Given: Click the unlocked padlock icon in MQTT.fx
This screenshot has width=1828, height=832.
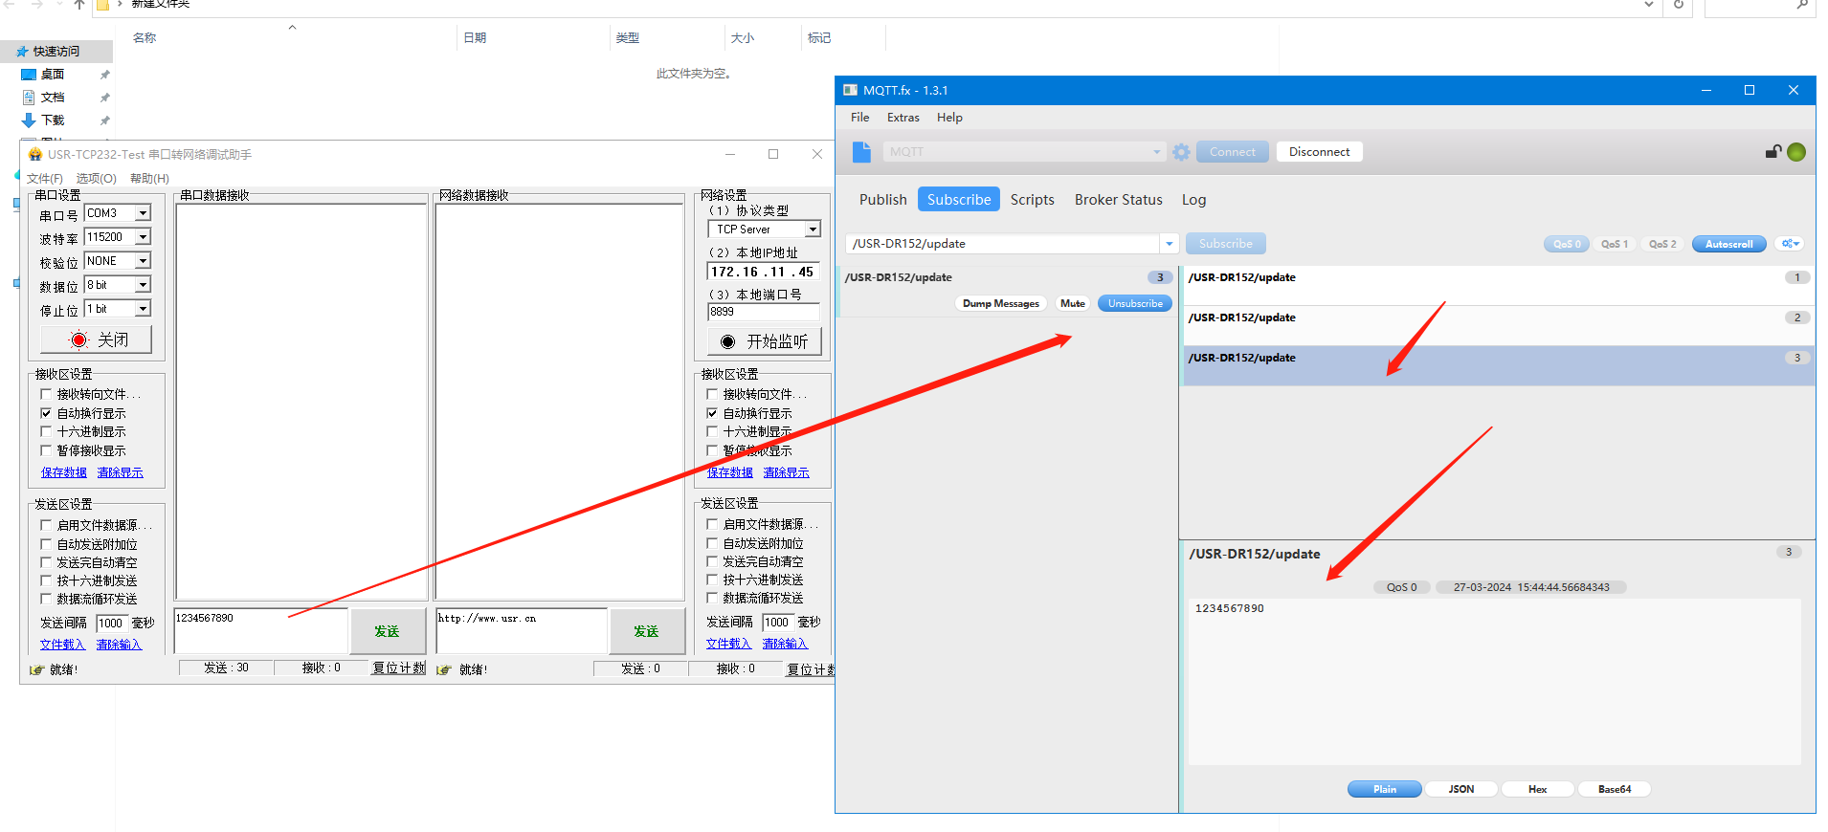Looking at the screenshot, I should [1772, 152].
